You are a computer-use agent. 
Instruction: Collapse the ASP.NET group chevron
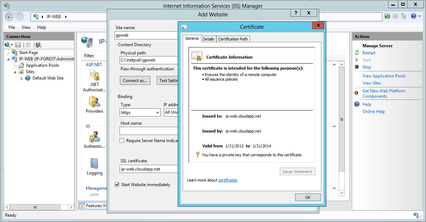click(x=334, y=65)
